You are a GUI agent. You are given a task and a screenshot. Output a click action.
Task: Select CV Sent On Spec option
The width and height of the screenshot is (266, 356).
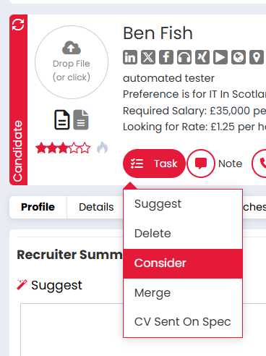[183, 322]
